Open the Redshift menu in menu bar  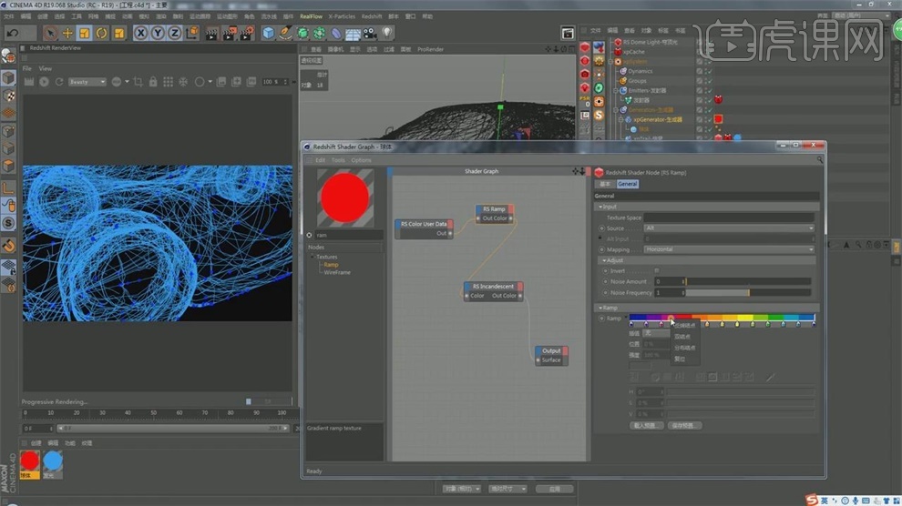pyautogui.click(x=372, y=16)
